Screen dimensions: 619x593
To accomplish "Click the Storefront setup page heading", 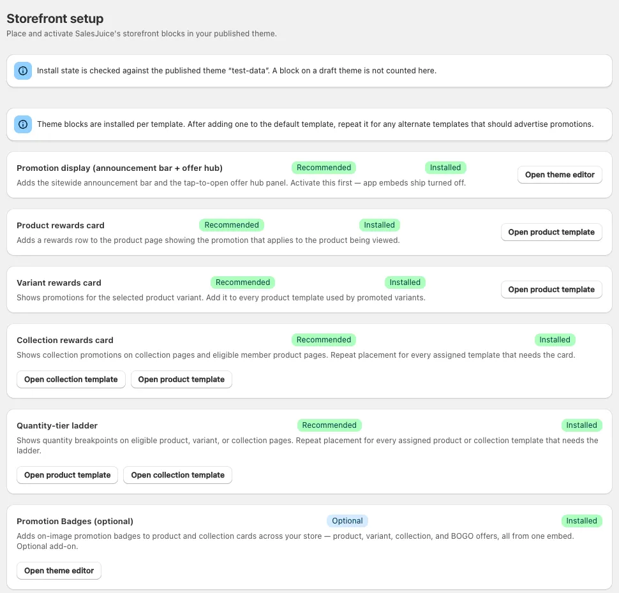I will click(x=55, y=18).
